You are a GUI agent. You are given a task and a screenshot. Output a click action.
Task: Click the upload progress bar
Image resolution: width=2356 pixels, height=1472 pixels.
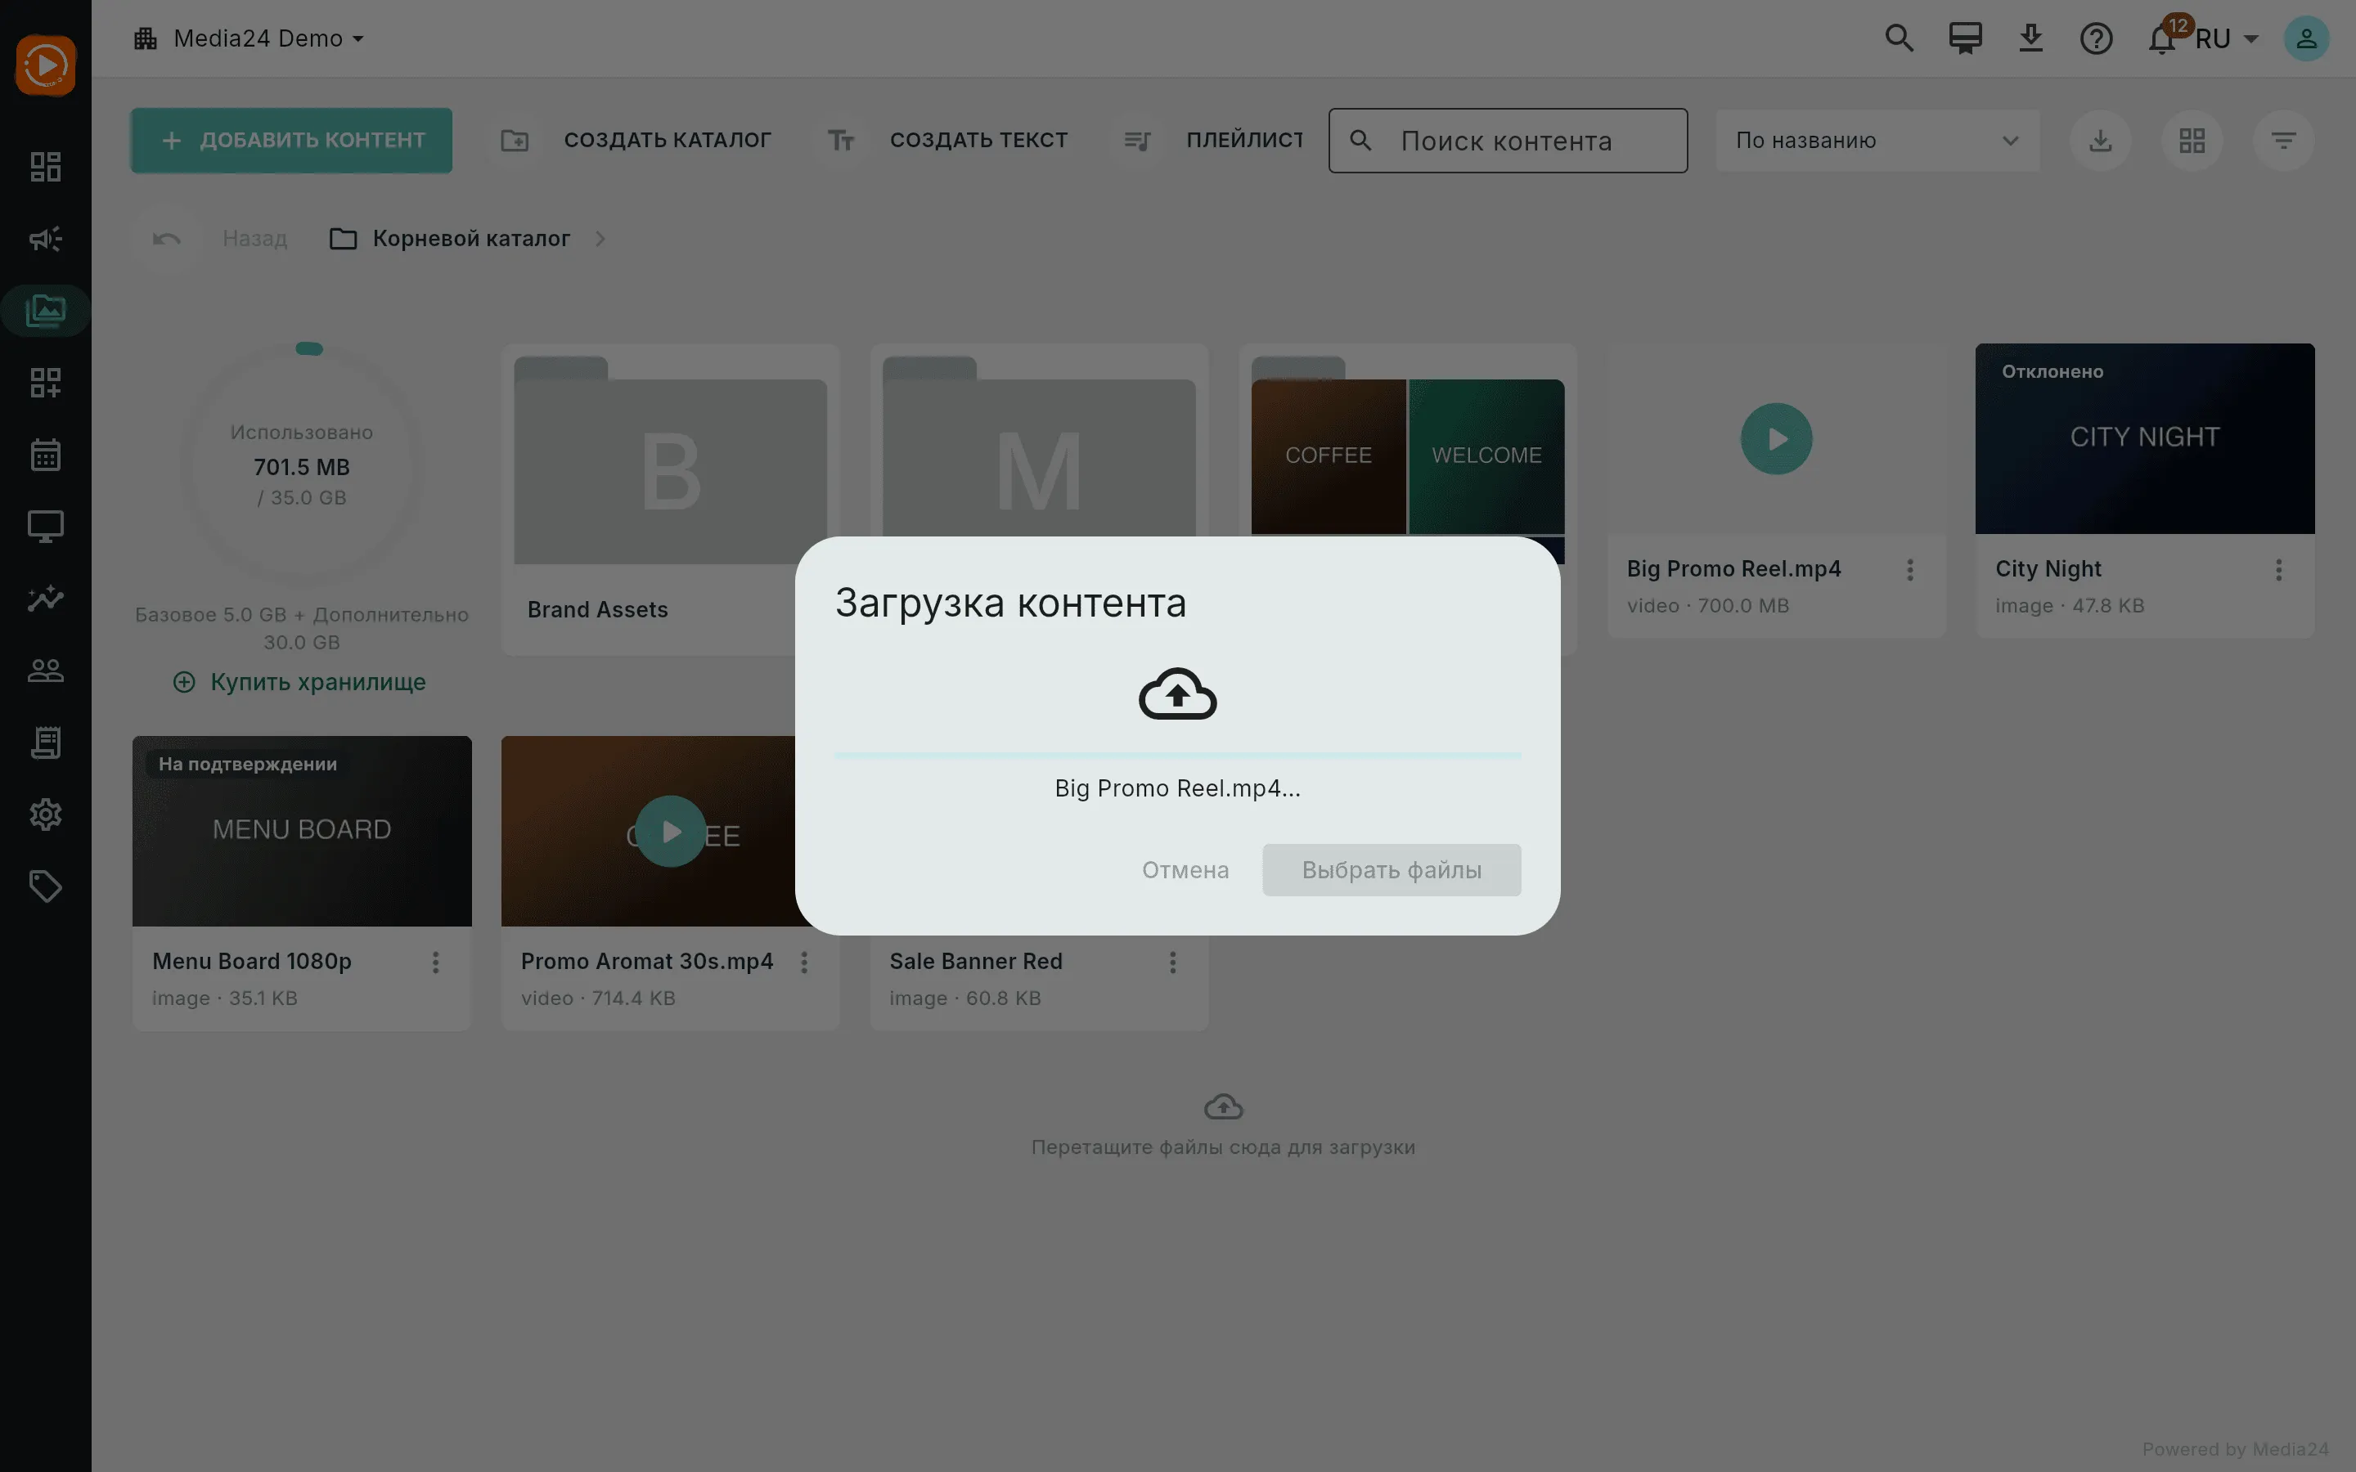pos(1177,755)
